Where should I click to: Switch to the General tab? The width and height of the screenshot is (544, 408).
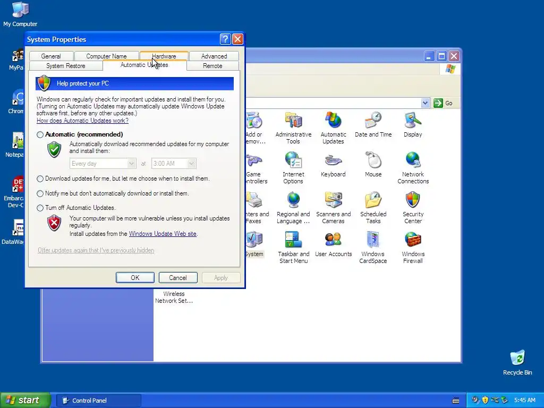tap(51, 56)
